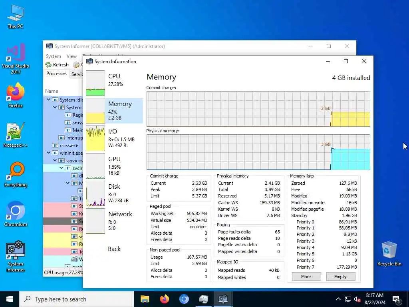Image resolution: width=409 pixels, height=307 pixels.
Task: Click the gear icon beside Refresh
Action: click(x=76, y=64)
